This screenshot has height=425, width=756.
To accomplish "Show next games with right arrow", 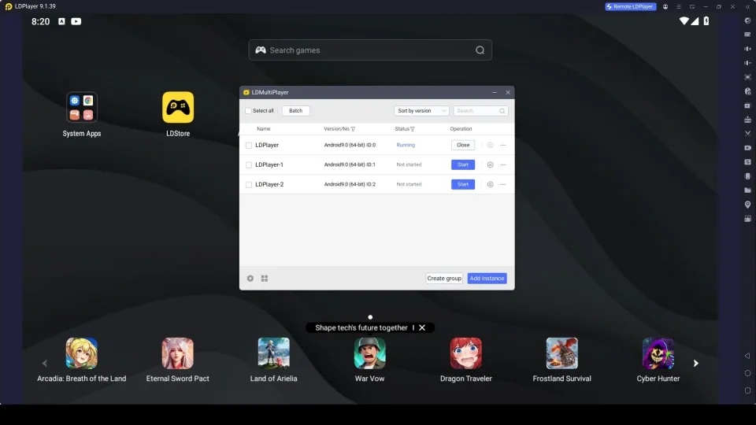I will pos(695,364).
